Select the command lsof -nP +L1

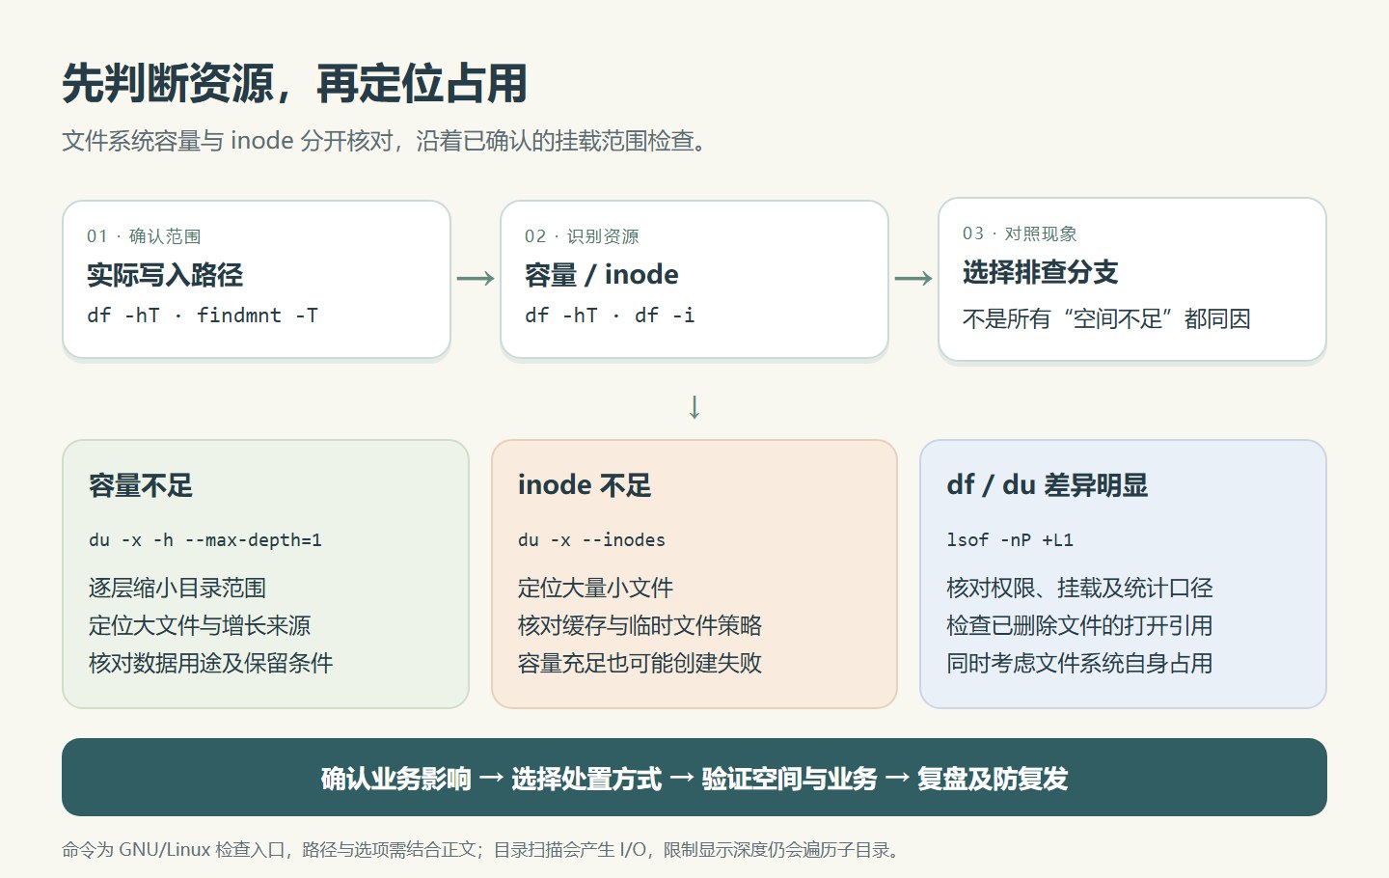pyautogui.click(x=1010, y=540)
